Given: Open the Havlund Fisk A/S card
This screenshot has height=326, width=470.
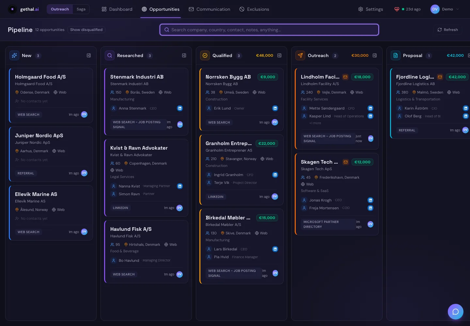Looking at the screenshot, I should [147, 252].
